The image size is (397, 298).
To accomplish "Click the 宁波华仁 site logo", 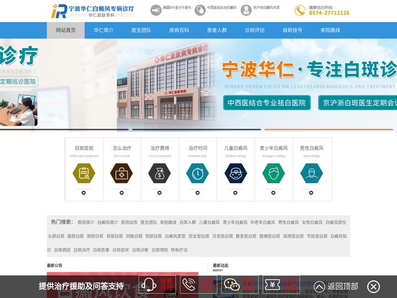I will point(93,11).
